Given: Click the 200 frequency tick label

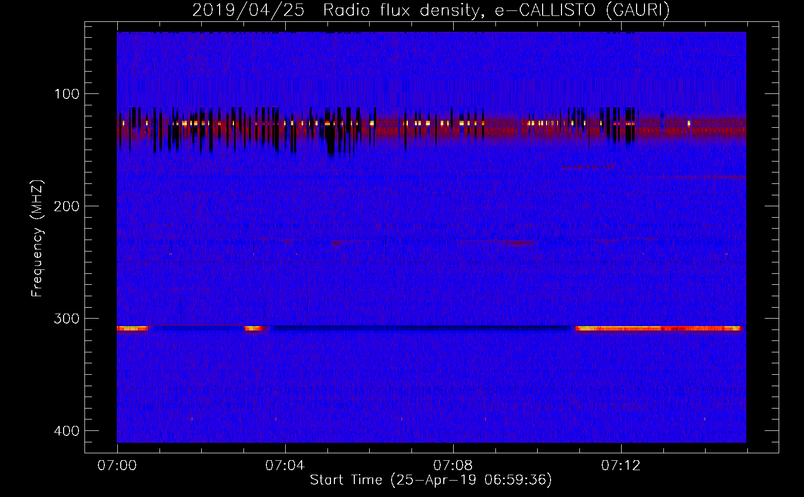Looking at the screenshot, I should pos(67,206).
